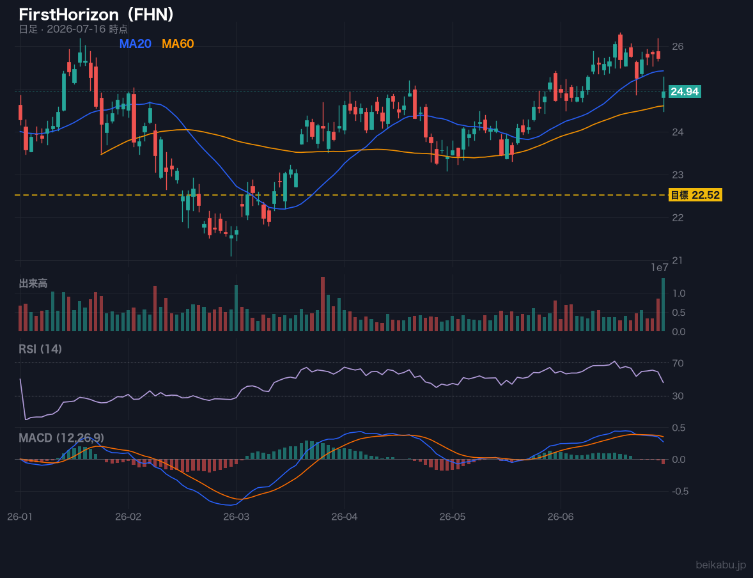Click the x-axis date label 26-04
This screenshot has width=753, height=578.
click(345, 517)
